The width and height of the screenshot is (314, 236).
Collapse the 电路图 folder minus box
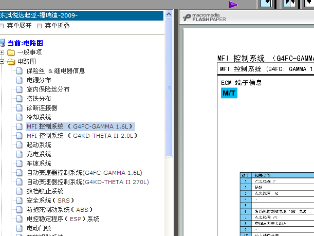2,62
